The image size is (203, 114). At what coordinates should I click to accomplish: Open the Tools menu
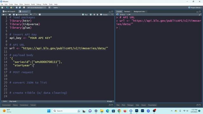[51, 4]
